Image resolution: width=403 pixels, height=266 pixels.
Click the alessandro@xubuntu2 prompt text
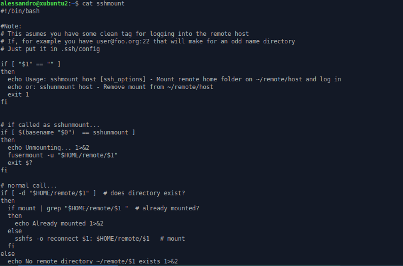point(34,3)
